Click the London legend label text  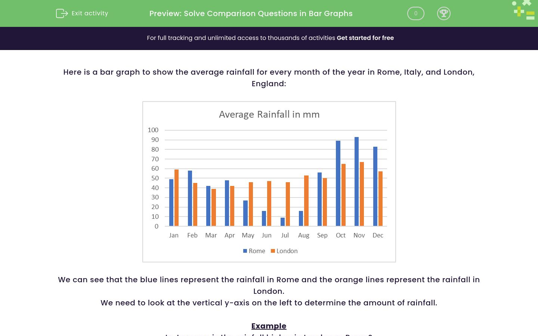pyautogui.click(x=287, y=251)
